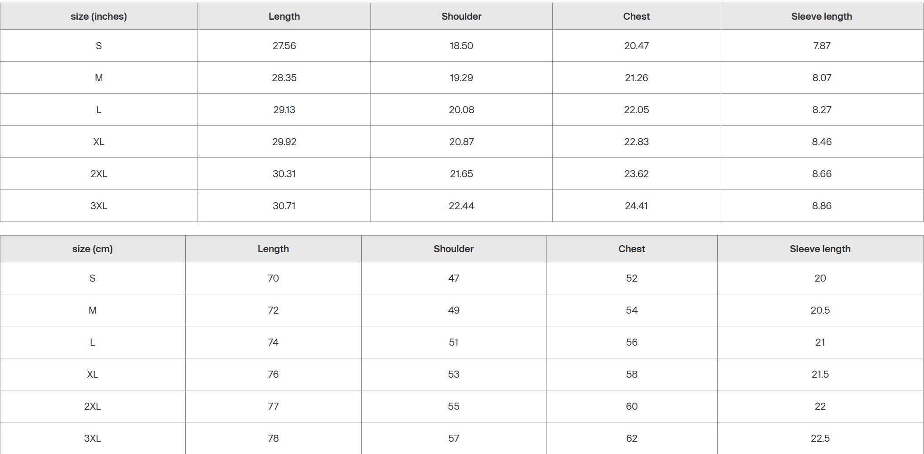Click the "size (inches)" column header
Viewport: 924px width, 454px height.
(x=99, y=17)
